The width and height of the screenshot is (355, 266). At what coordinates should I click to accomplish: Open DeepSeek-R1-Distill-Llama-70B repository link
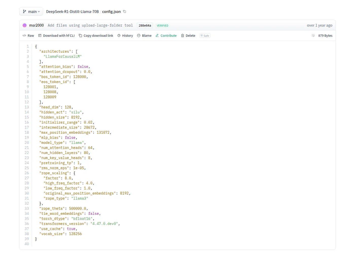72,11
